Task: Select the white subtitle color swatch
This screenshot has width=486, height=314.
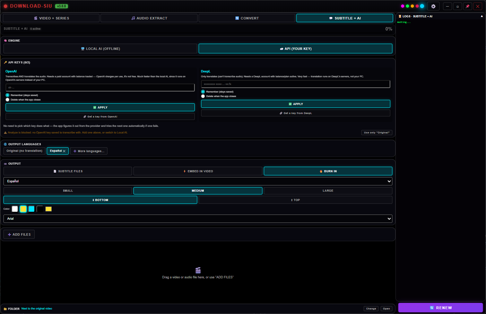Action: point(15,209)
